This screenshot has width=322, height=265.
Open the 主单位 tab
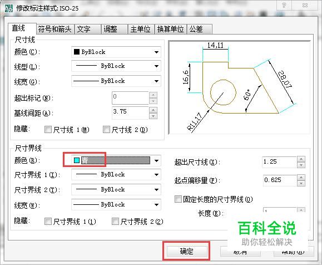point(141,29)
